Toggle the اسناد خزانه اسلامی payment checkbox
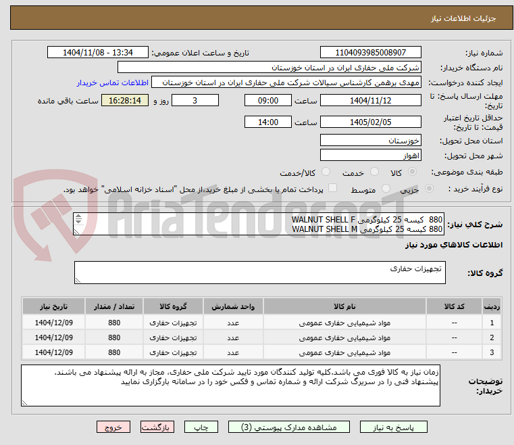This screenshot has width=514, height=445. 332,188
